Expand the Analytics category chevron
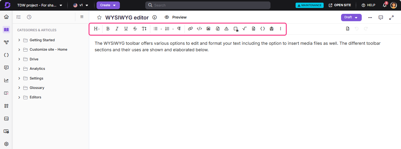Image resolution: width=401 pixels, height=149 pixels. tap(19, 69)
